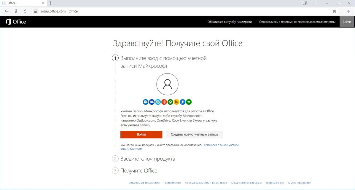Open the bookmarks collections icon in title bar
The height and width of the screenshot is (190, 355).
(304, 3)
